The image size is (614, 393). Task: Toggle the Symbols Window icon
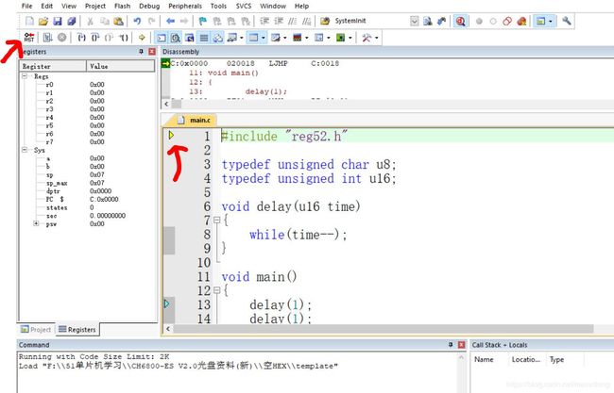coord(190,38)
